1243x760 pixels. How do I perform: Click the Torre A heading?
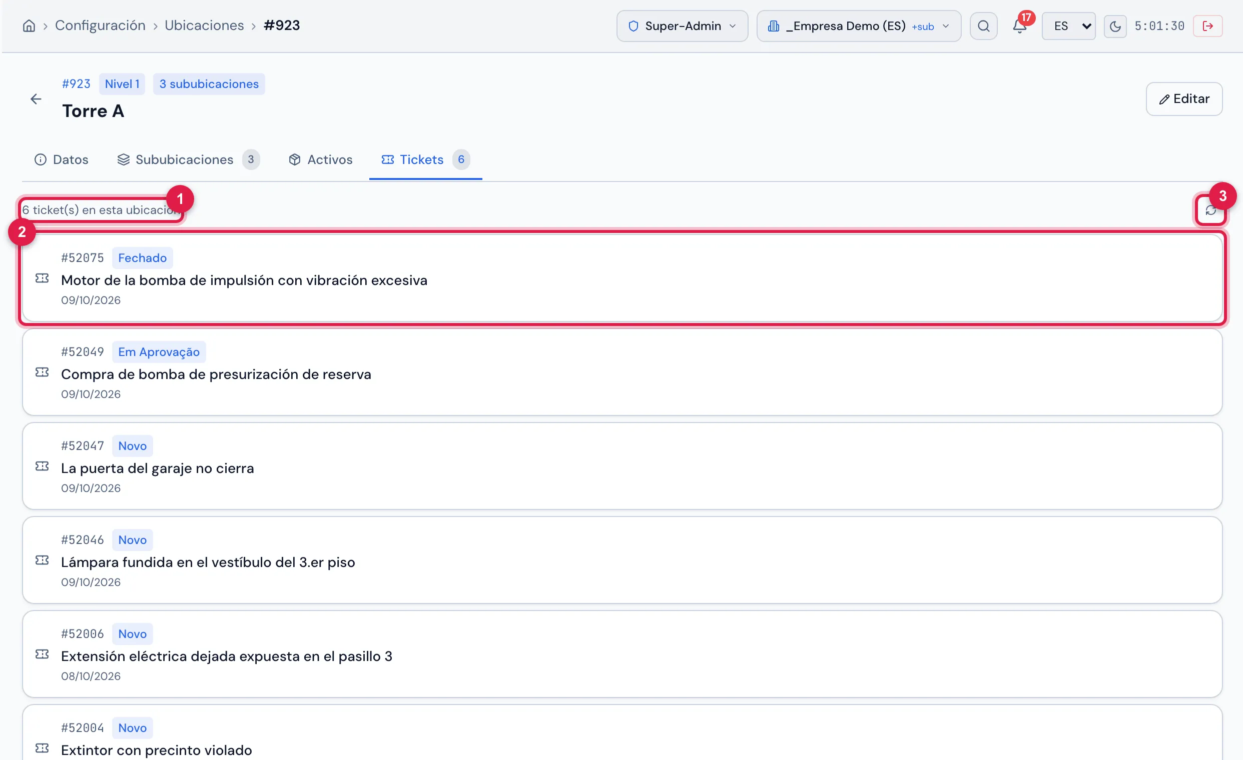pyautogui.click(x=93, y=111)
